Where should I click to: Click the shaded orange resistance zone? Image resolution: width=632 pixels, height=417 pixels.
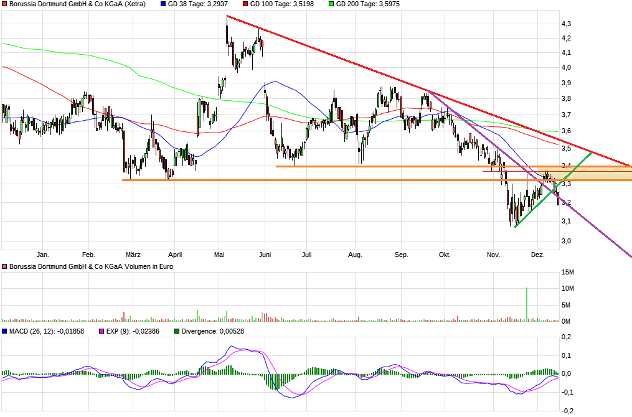(x=585, y=173)
